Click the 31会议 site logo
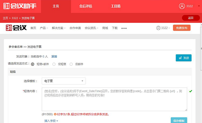The image size is (202, 123). pos(16,28)
